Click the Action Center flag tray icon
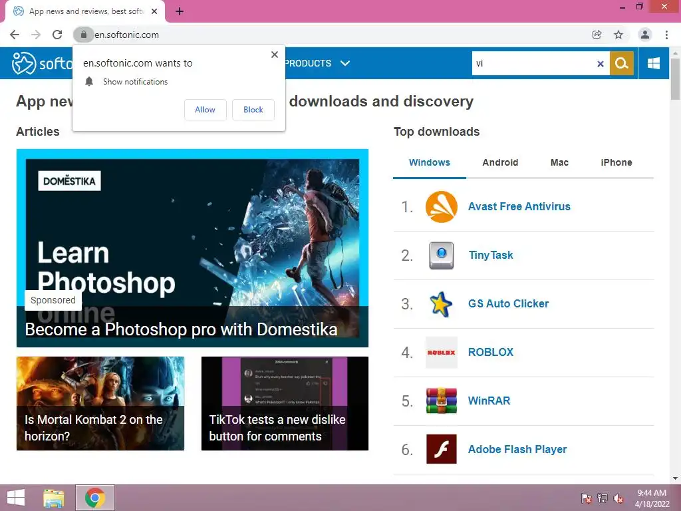This screenshot has height=511, width=681. [587, 498]
